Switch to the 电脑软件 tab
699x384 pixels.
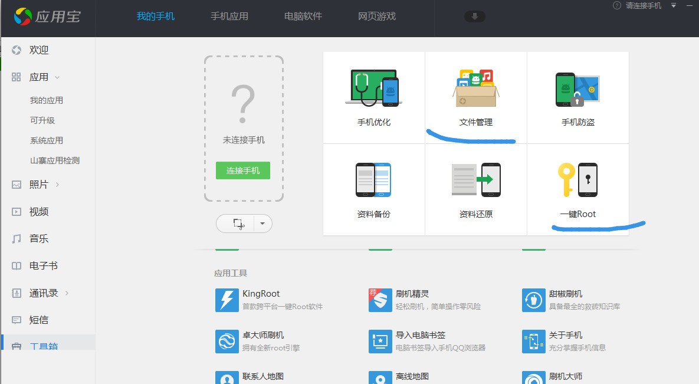303,17
